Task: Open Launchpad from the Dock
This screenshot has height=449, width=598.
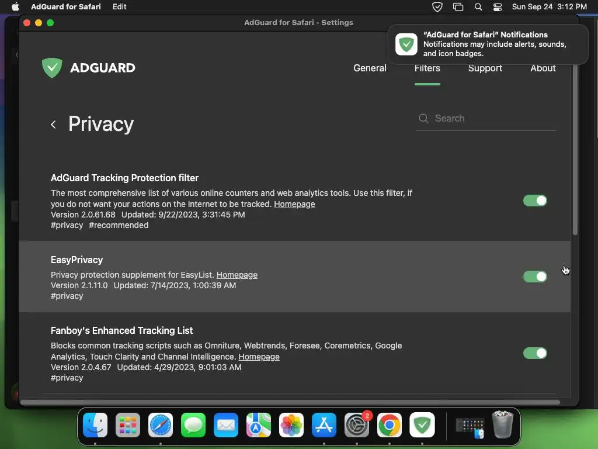Action: pos(128,425)
